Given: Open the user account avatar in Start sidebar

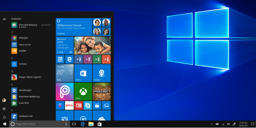Looking at the screenshot, I should pyautogui.click(x=4, y=100).
